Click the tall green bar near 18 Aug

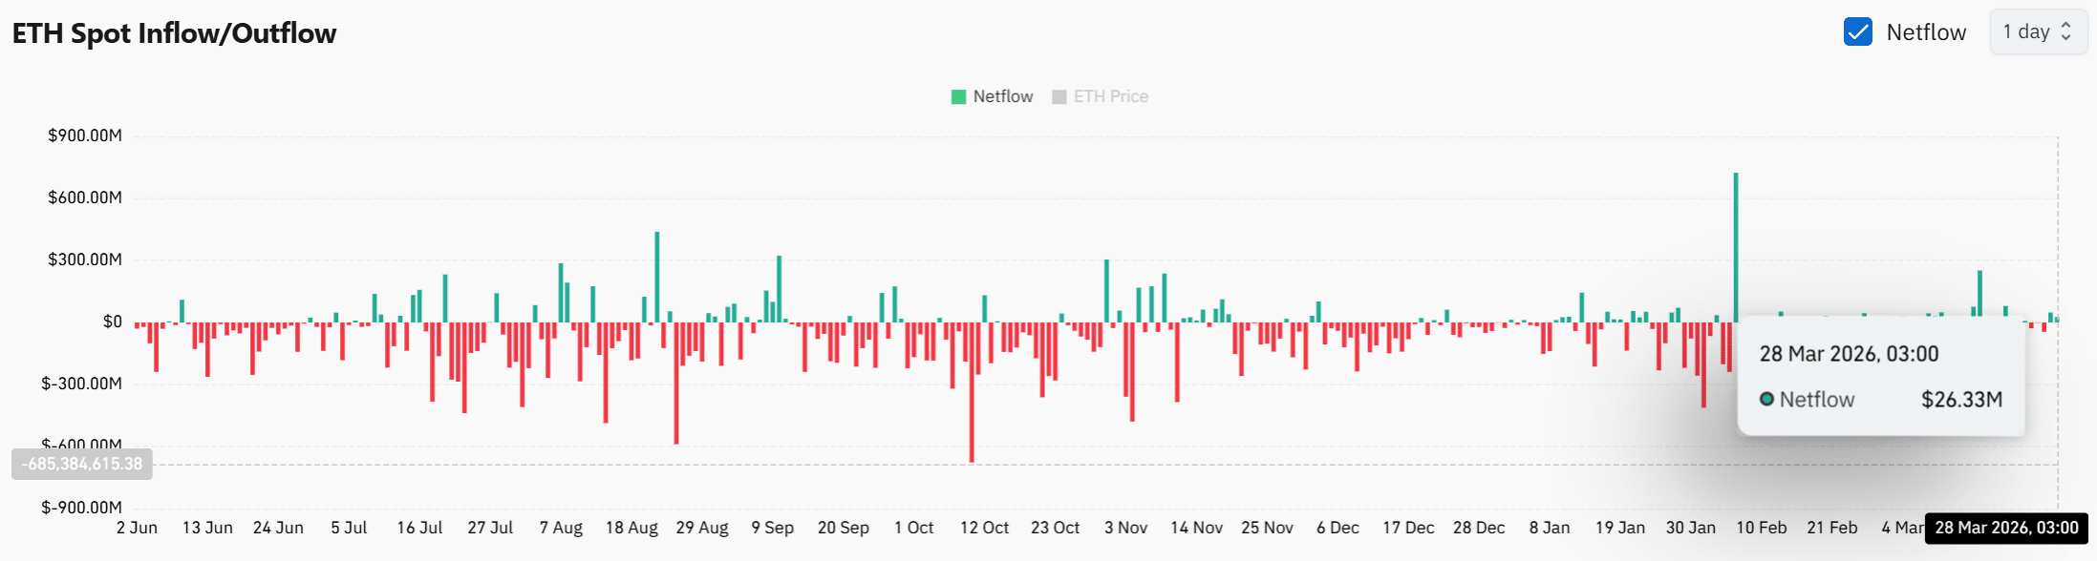tap(657, 277)
